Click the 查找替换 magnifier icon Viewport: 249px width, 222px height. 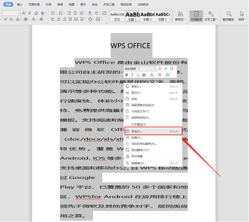229,14
